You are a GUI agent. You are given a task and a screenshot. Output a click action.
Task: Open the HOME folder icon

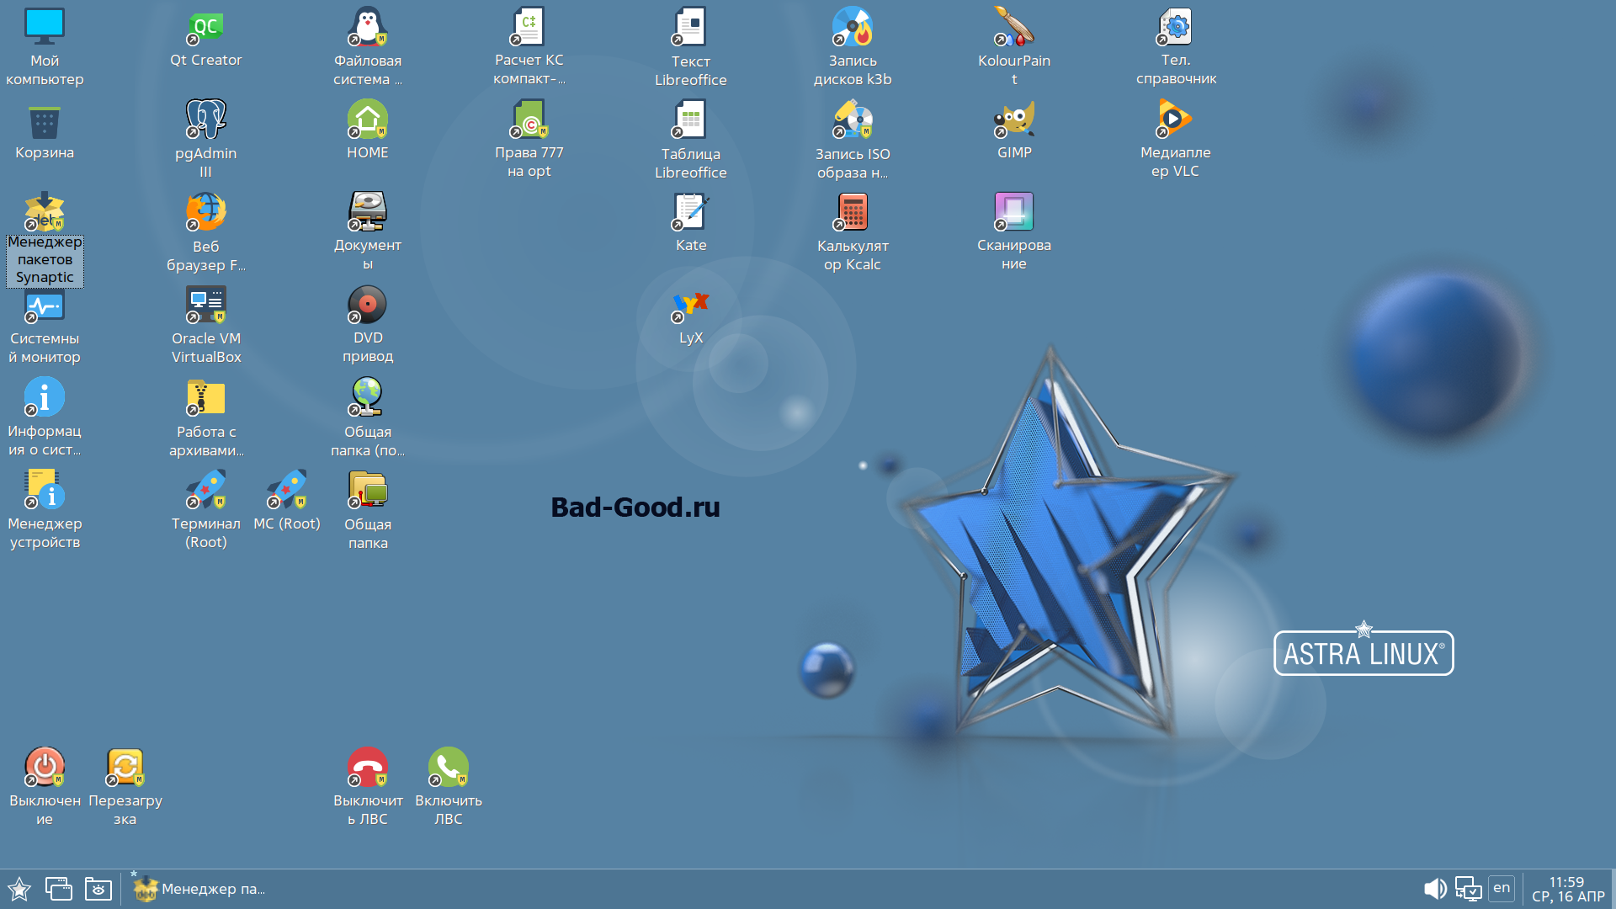[368, 120]
